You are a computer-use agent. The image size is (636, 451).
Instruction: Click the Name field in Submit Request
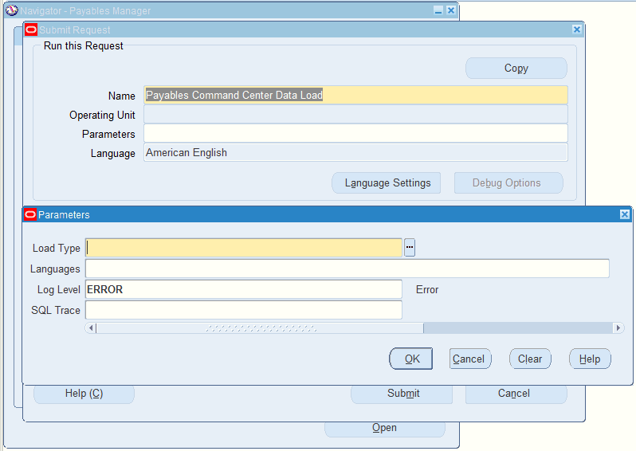click(355, 95)
